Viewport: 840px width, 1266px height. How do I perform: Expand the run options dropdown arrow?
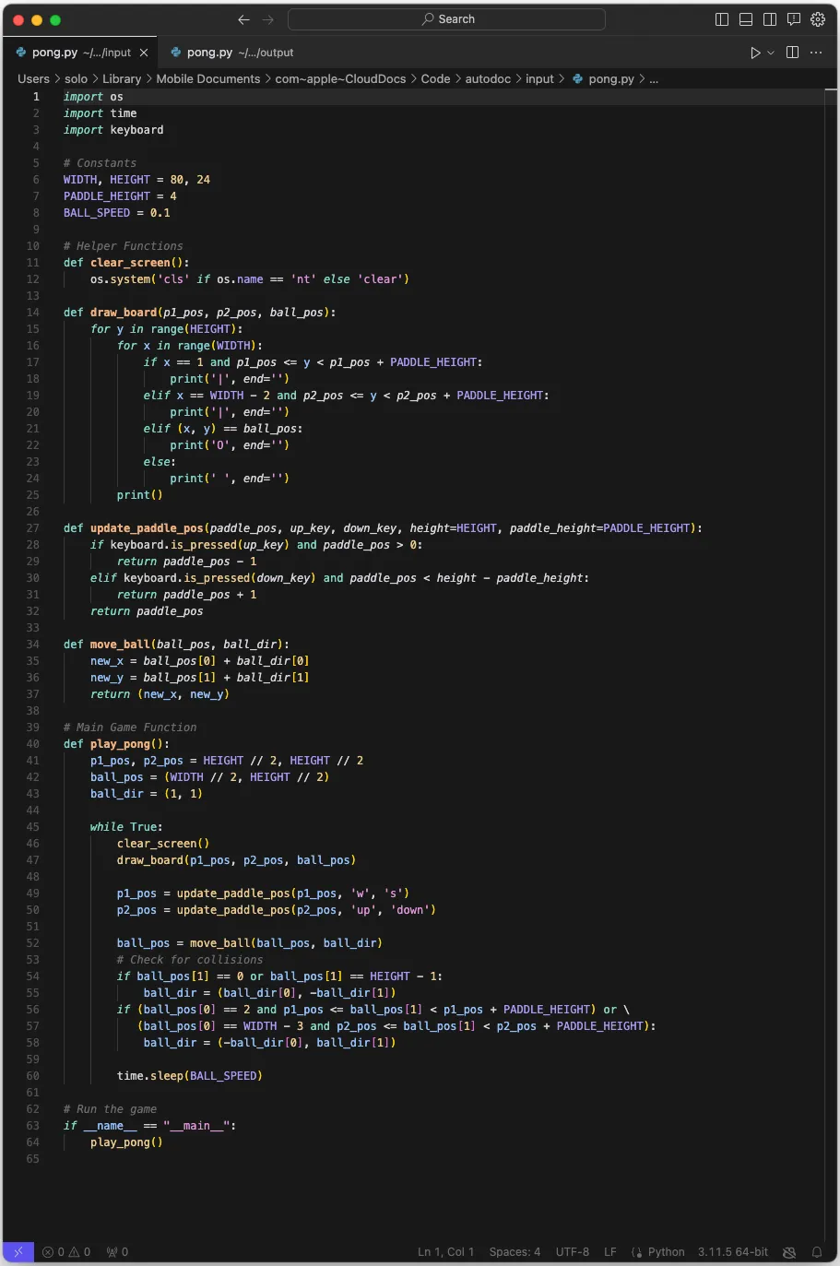771,53
